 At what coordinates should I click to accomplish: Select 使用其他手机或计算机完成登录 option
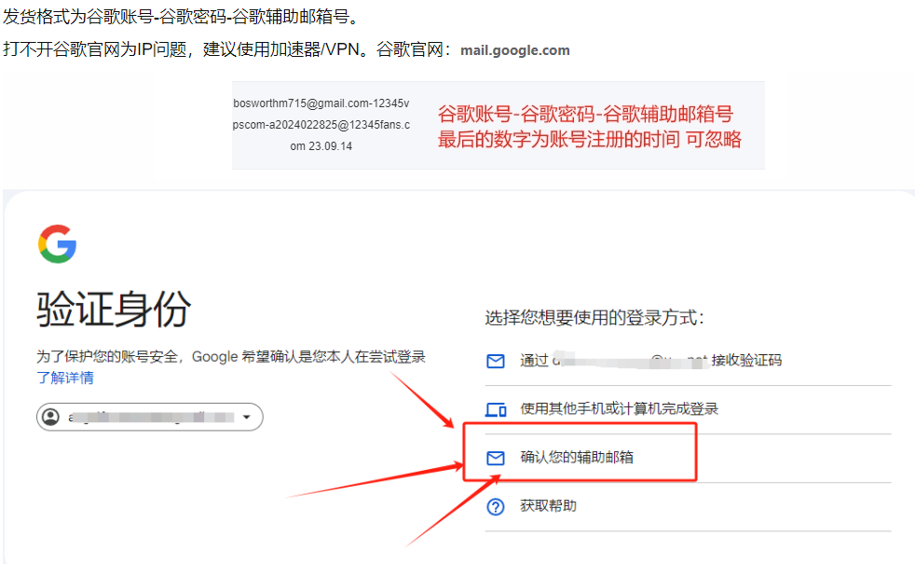(x=688, y=409)
